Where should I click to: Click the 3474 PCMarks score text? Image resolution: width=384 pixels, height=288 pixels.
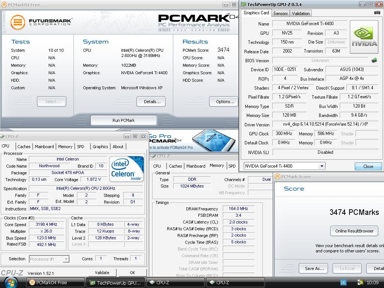(354, 212)
